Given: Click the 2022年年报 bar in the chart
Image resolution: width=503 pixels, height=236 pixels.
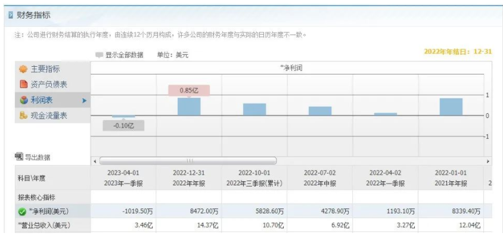Looking at the screenshot, I should (x=189, y=107).
